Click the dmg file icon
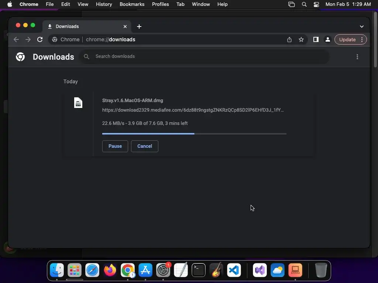The image size is (378, 283). coord(78,103)
